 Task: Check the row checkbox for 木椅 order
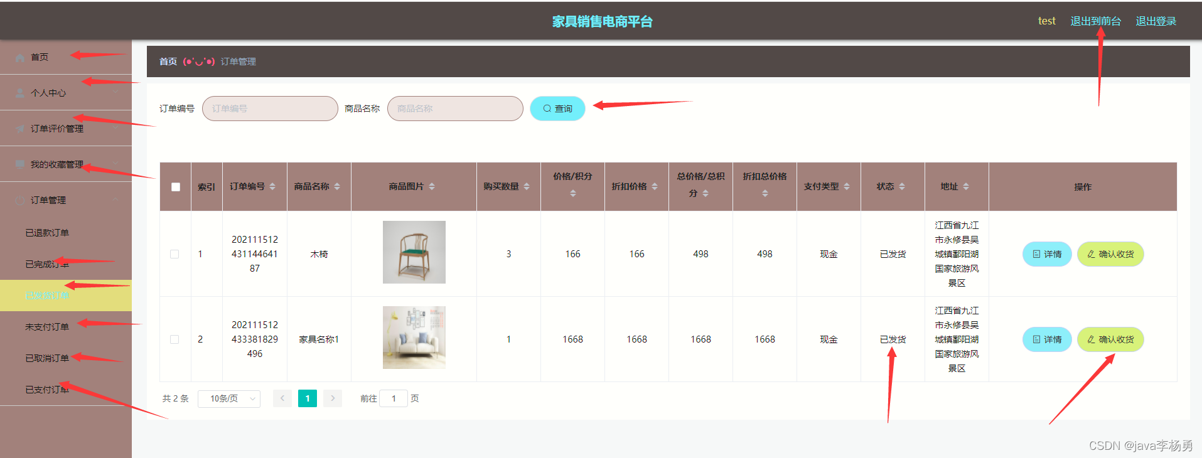[x=174, y=254]
